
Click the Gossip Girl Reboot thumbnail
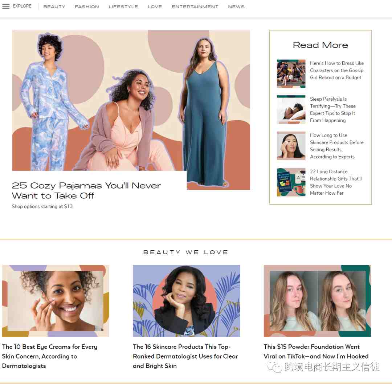pyautogui.click(x=291, y=74)
